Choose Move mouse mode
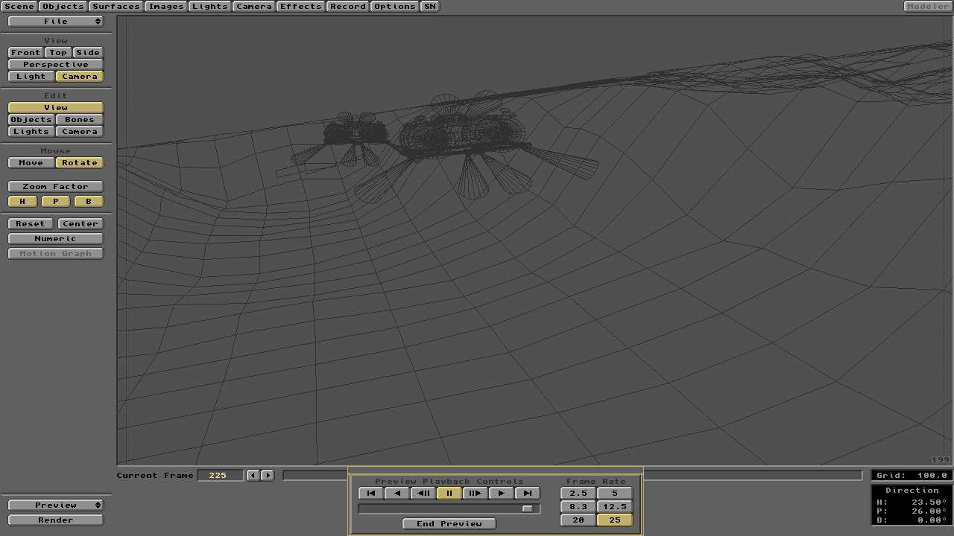Viewport: 954px width, 536px height. click(x=31, y=162)
